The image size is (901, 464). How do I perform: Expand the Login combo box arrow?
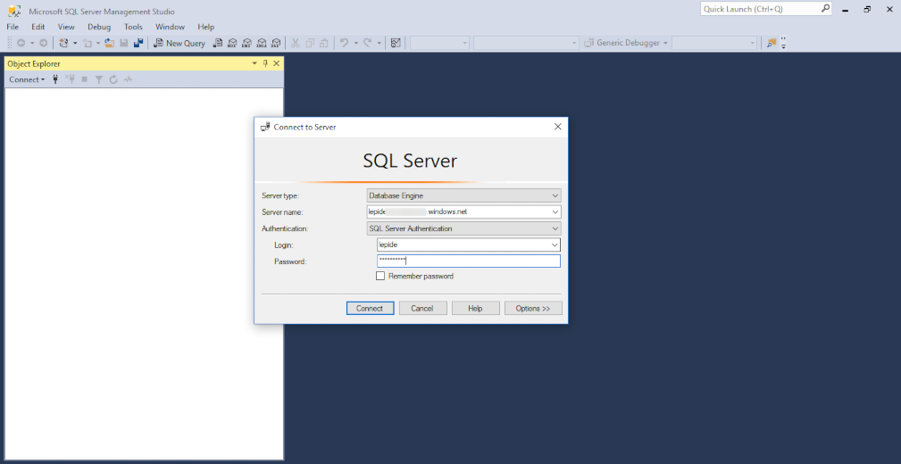tap(555, 245)
